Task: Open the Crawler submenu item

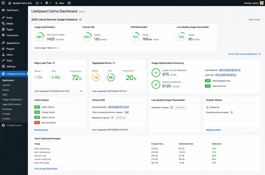Action: [x=6, y=114]
